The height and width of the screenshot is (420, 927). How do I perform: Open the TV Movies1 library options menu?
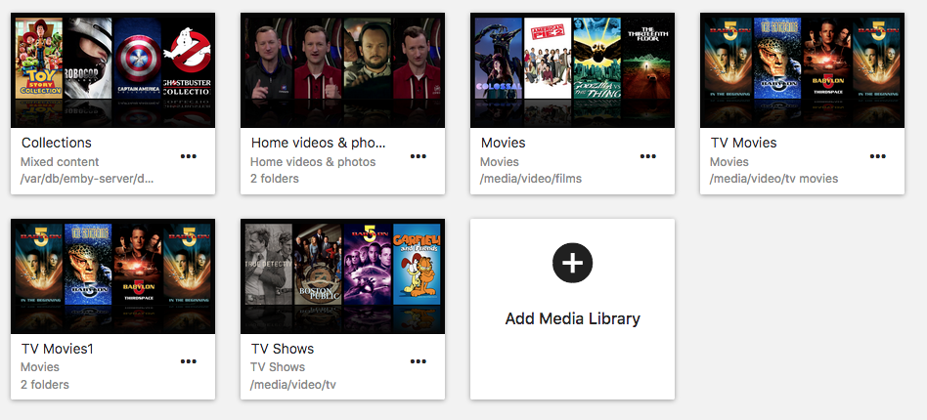(x=189, y=361)
